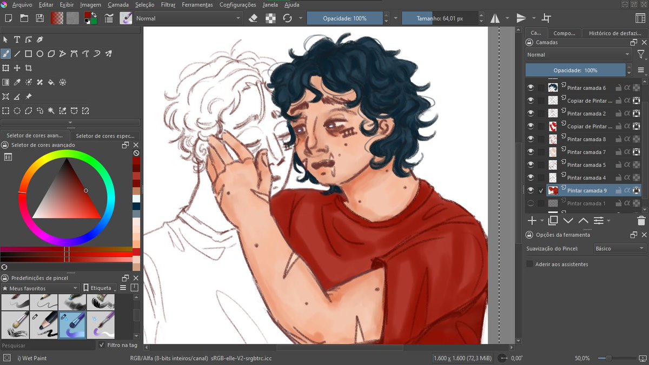Select the Color Sampler eyedropper tool

coord(17,82)
